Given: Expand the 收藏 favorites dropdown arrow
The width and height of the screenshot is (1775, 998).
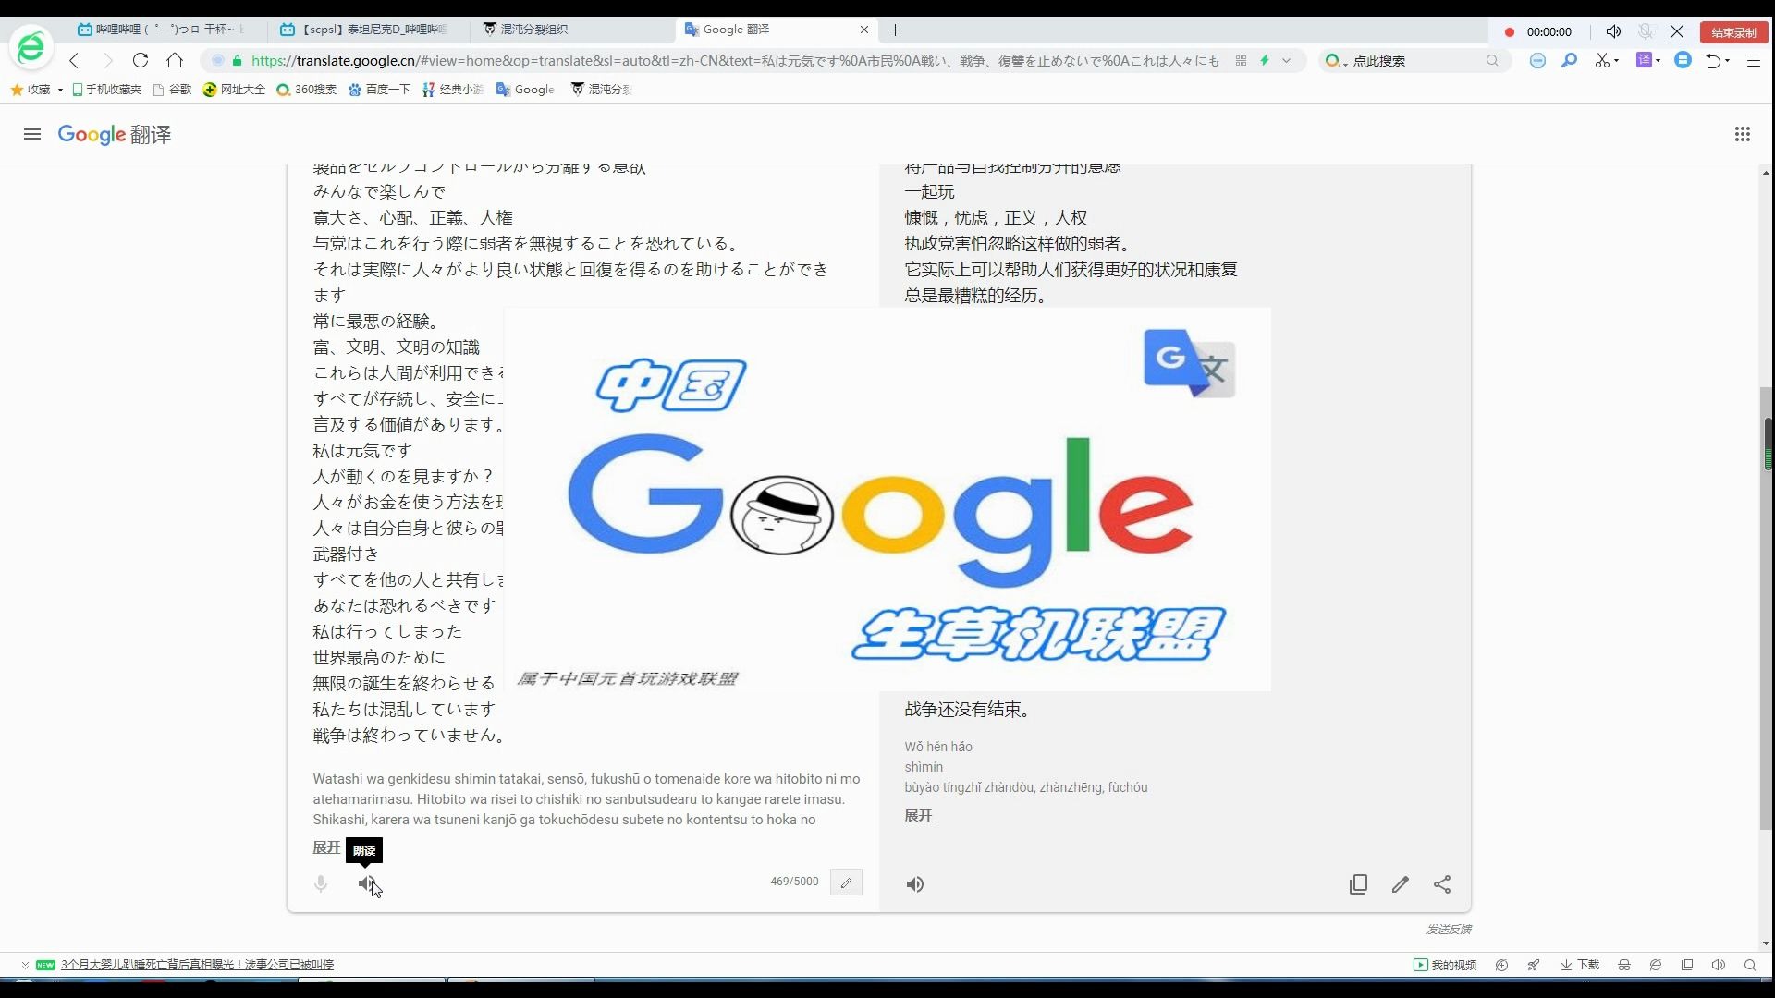Looking at the screenshot, I should pos(60,90).
